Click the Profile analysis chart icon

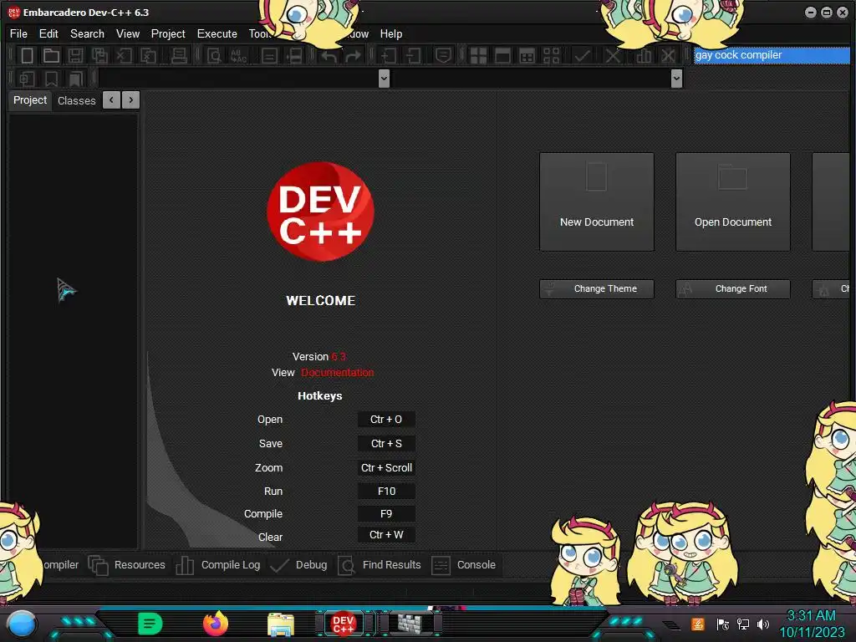tap(644, 56)
